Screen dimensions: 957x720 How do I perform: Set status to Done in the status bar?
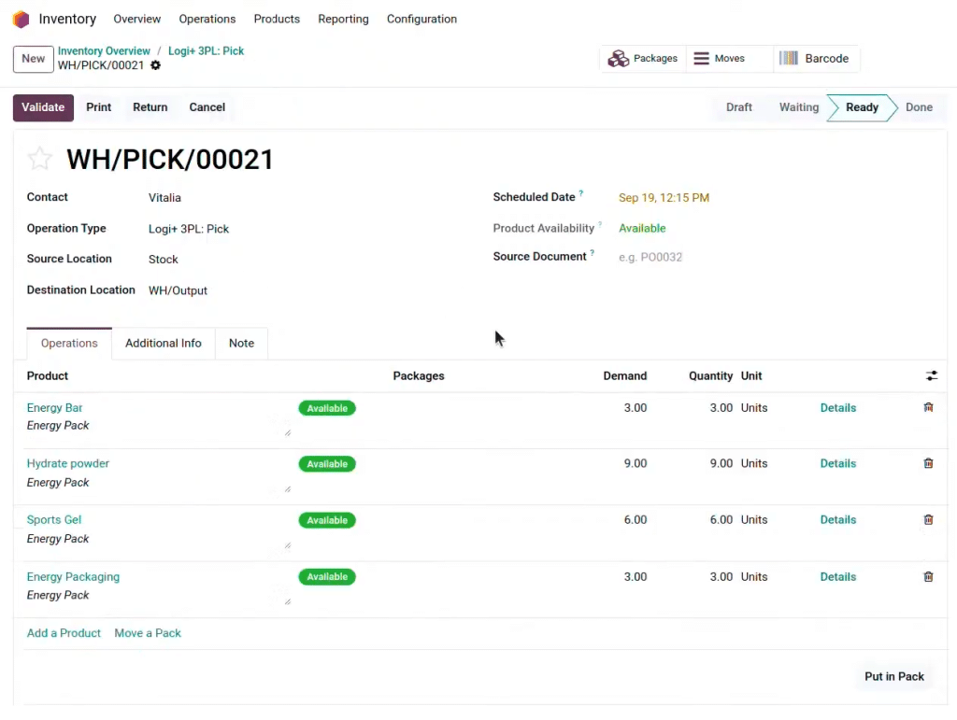coord(918,107)
